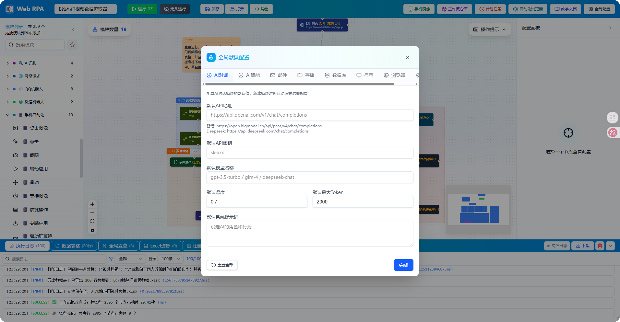
Task: Launch the 自动化浏览器 automation browser
Action: [x=528, y=9]
